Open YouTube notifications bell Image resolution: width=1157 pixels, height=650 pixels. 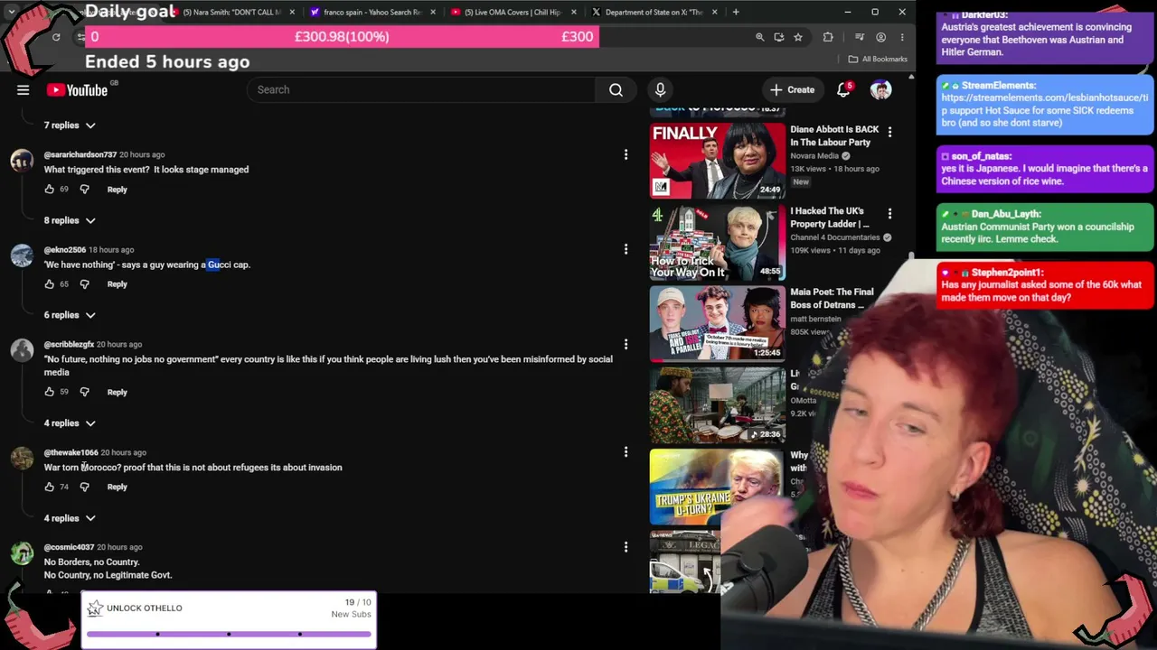(843, 89)
